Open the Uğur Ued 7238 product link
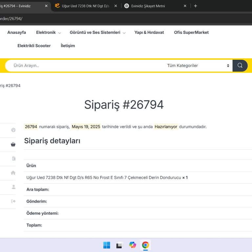 point(104,178)
